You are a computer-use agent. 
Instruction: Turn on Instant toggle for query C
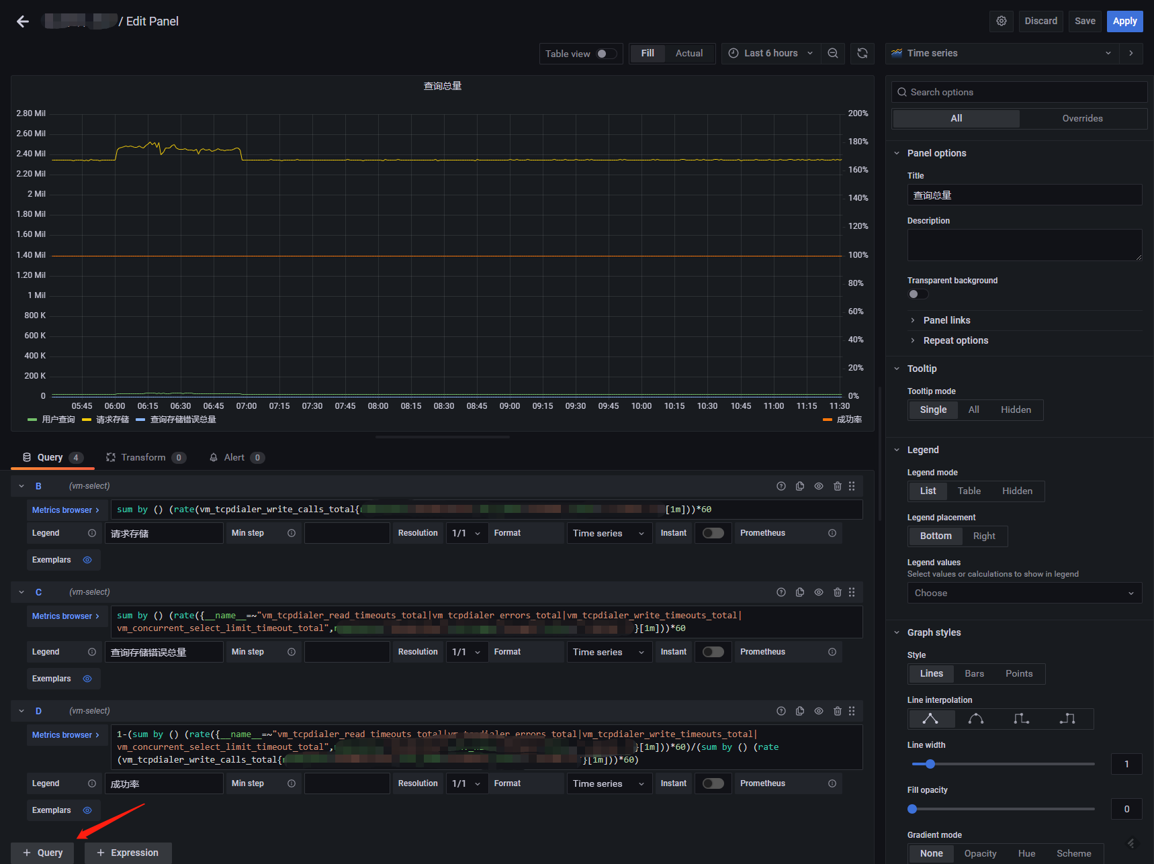713,652
